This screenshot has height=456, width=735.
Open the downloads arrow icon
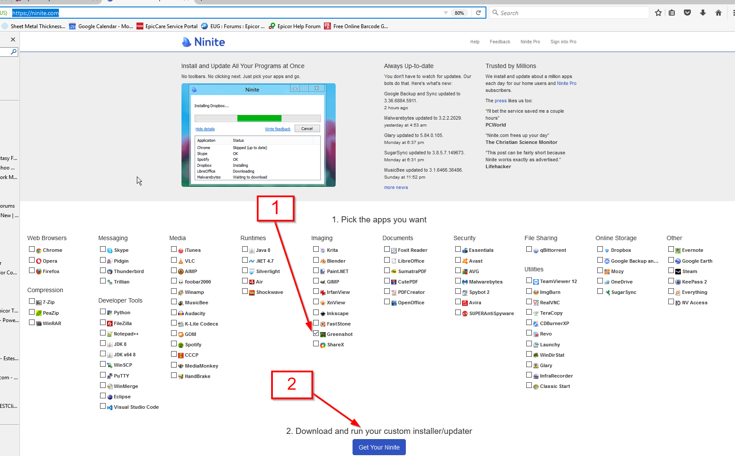click(703, 13)
